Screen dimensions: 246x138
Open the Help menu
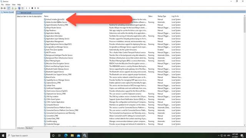pos(19,5)
